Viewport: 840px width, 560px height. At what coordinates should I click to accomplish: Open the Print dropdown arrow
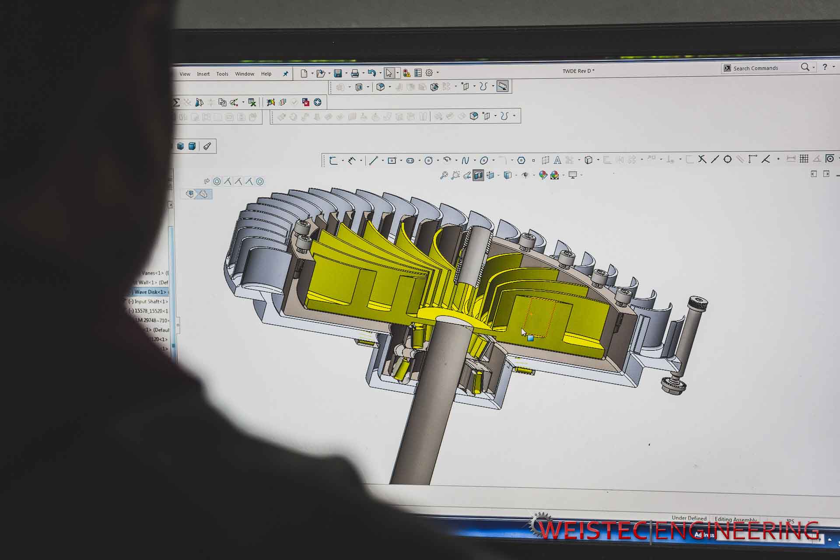[x=363, y=73]
